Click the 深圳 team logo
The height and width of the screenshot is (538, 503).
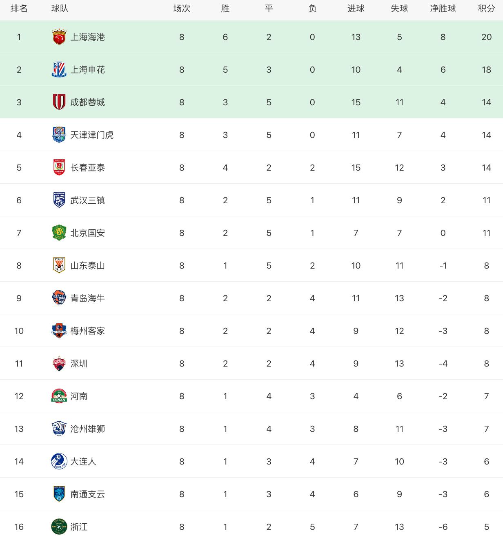[x=59, y=364]
